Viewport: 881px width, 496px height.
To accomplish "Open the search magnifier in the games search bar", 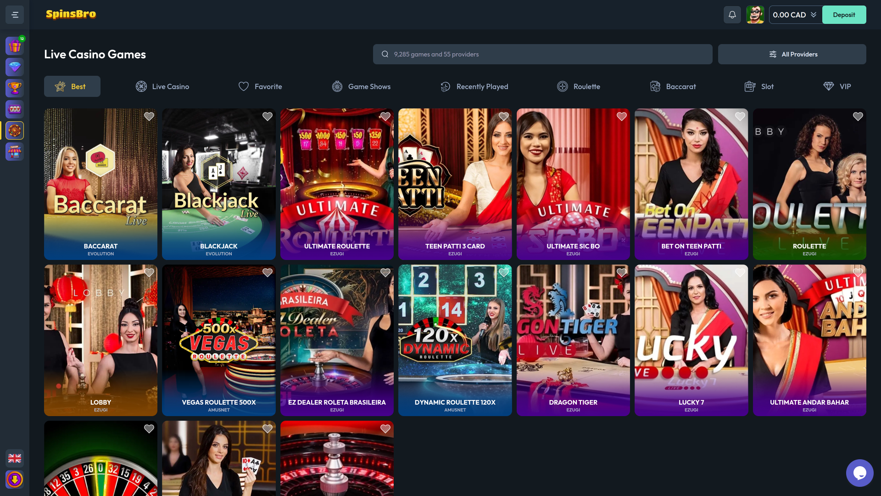I will (x=385, y=54).
